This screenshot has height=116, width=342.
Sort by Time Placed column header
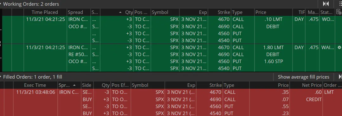45,12
